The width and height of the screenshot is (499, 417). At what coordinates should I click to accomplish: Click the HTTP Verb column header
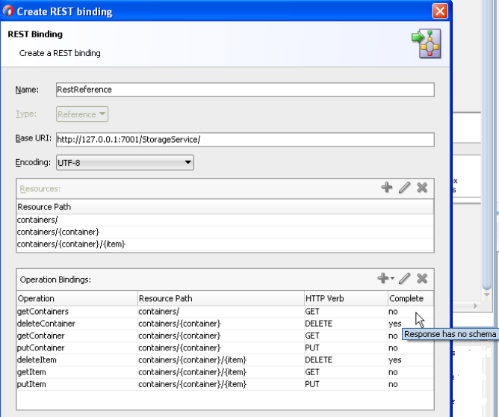coord(346,298)
